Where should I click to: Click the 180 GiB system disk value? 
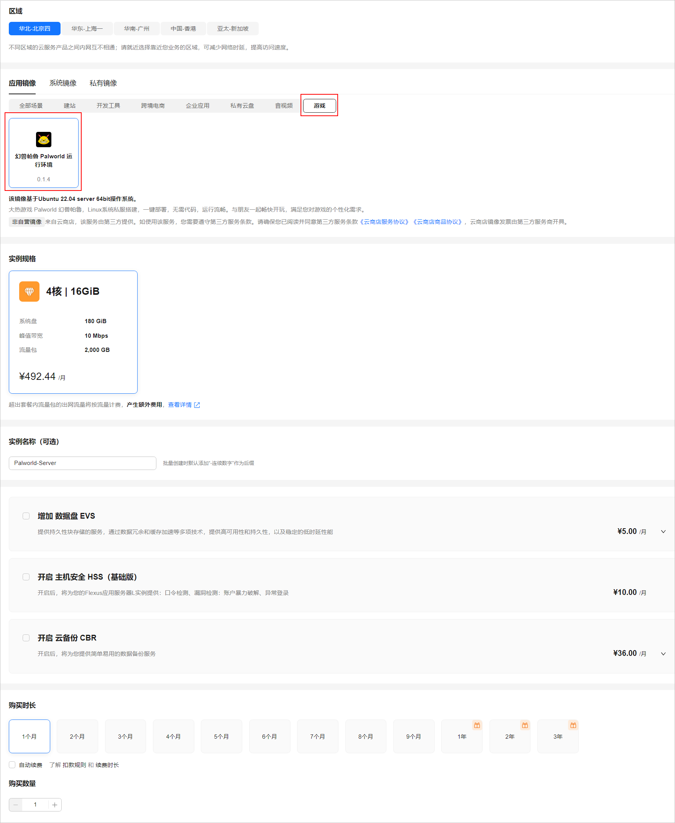[96, 321]
